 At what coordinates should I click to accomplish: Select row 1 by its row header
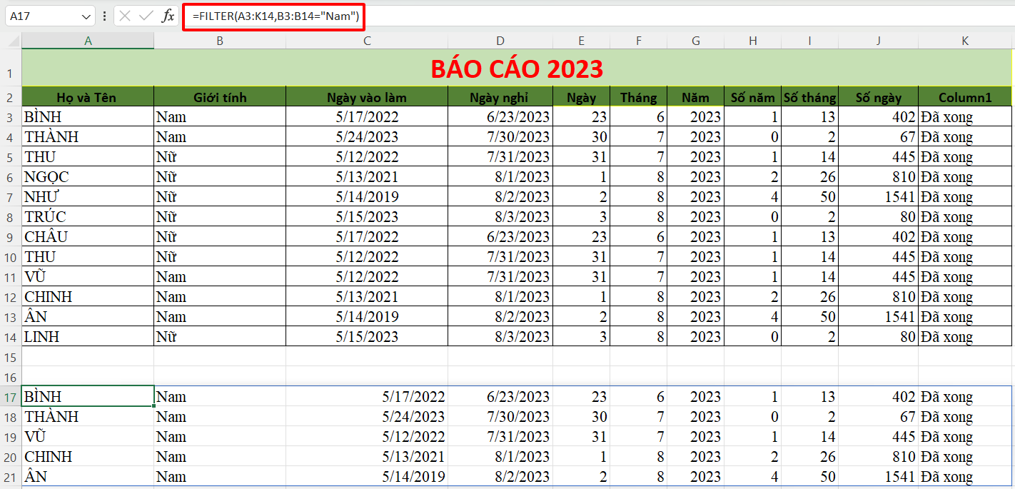coord(11,73)
